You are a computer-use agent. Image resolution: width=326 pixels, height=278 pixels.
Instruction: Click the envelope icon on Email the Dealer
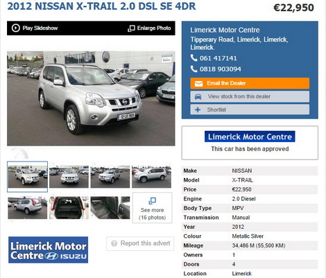198,83
